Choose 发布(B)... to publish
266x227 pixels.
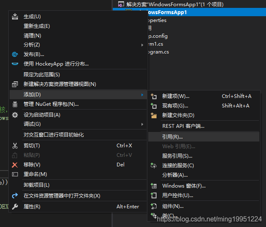[x=78, y=54]
